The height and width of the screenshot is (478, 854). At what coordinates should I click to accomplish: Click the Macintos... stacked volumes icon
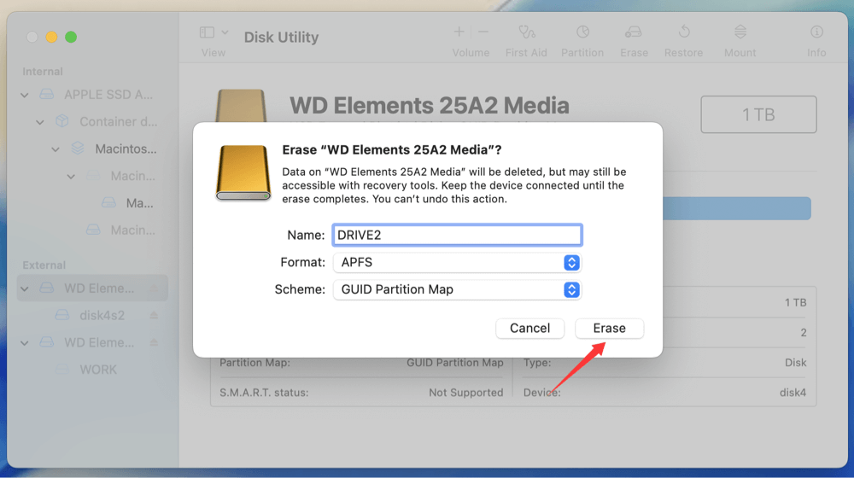pyautogui.click(x=78, y=148)
